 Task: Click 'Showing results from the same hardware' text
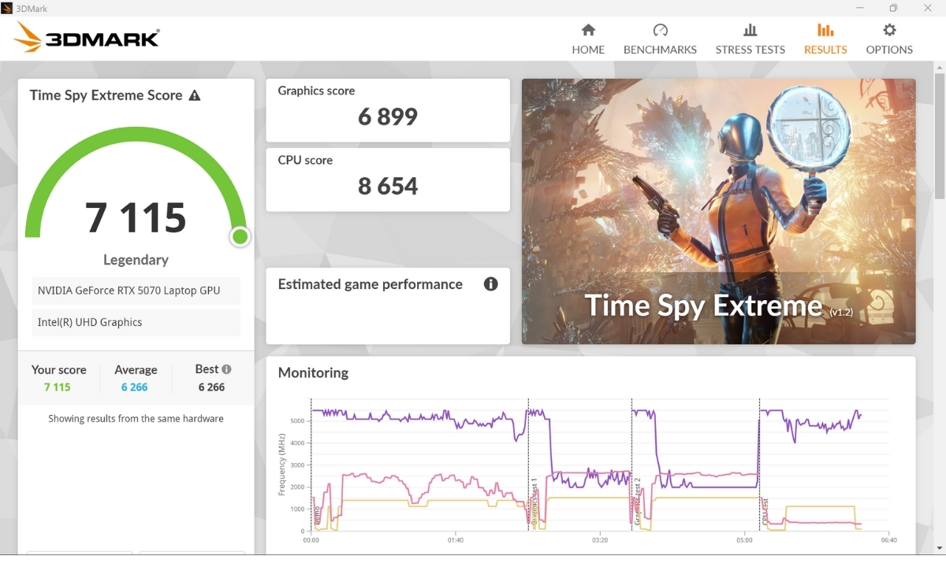(x=136, y=419)
